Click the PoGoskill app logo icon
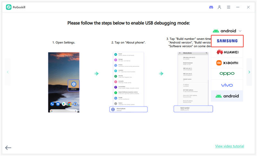This screenshot has width=257, height=156. point(9,7)
